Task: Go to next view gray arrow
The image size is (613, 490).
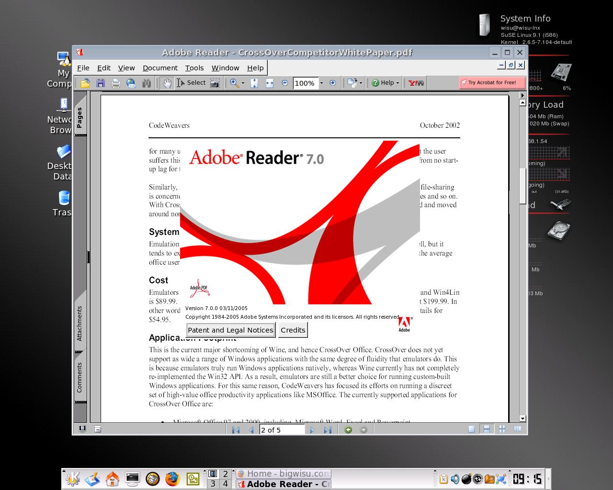Action: tap(363, 430)
